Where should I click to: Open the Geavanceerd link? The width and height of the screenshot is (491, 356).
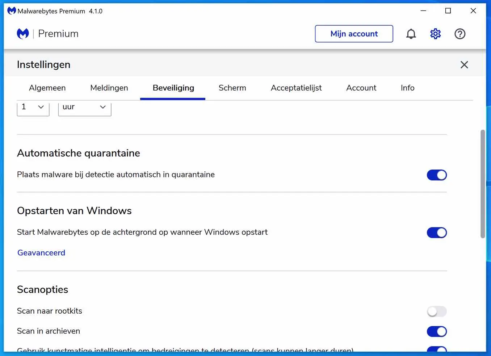tap(41, 253)
